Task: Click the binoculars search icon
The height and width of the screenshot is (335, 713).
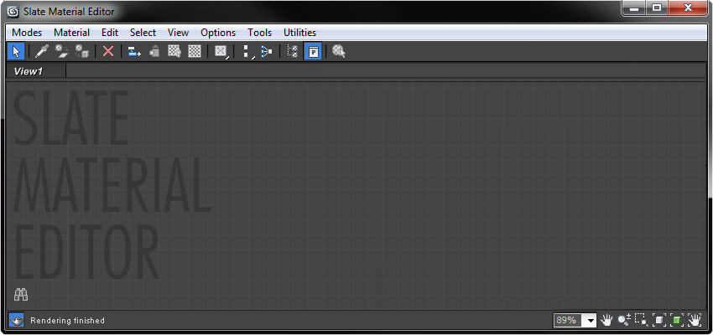Action: coord(21,295)
